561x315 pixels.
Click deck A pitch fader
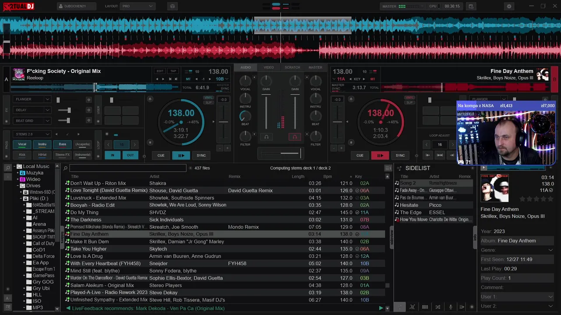(224, 122)
